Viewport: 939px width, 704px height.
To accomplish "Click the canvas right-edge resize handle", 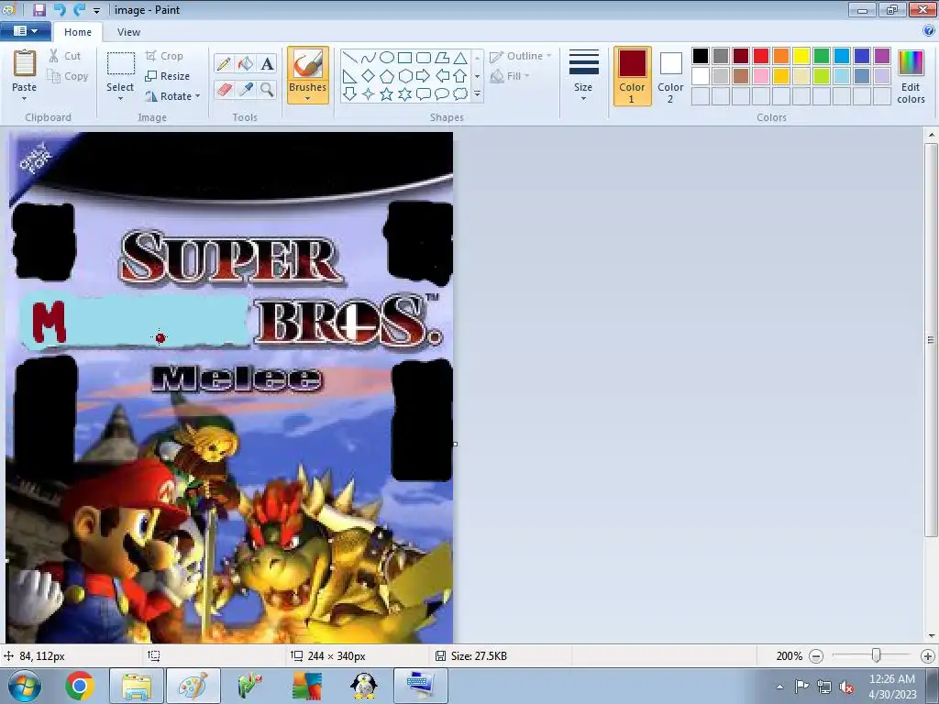I will click(455, 445).
